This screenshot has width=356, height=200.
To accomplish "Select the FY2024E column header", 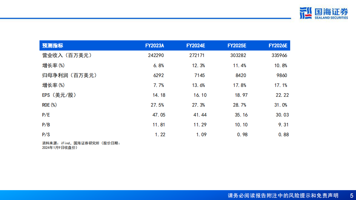I will pos(196,45).
